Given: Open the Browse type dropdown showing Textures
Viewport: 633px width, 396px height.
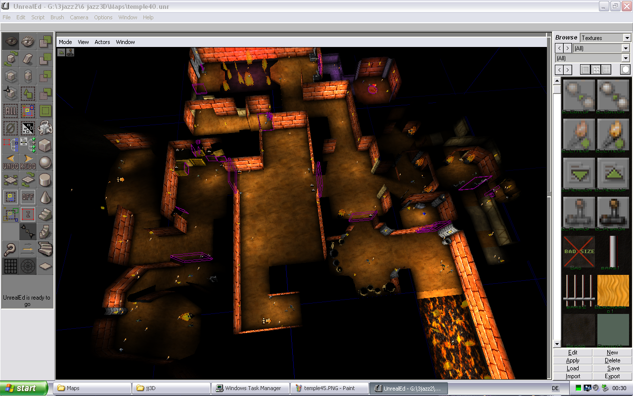Looking at the screenshot, I should coord(605,38).
